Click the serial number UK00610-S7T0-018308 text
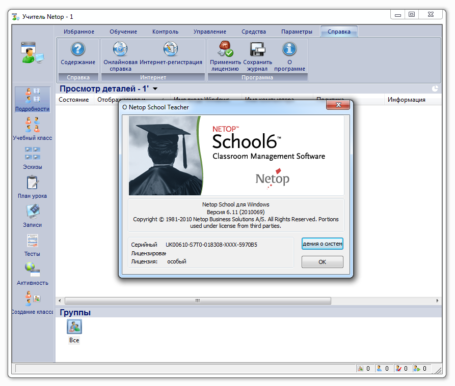Screen dimensions: 455x386 [211, 245]
